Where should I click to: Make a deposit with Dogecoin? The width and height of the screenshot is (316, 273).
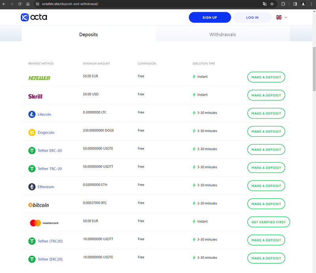click(266, 132)
